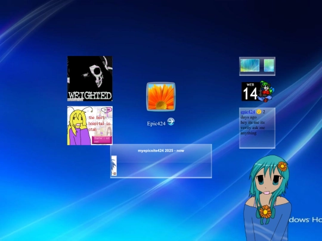Image resolution: width=322 pixels, height=241 pixels.
Task: Open the WEIGHTED skull thumbnail
Action: (x=90, y=79)
